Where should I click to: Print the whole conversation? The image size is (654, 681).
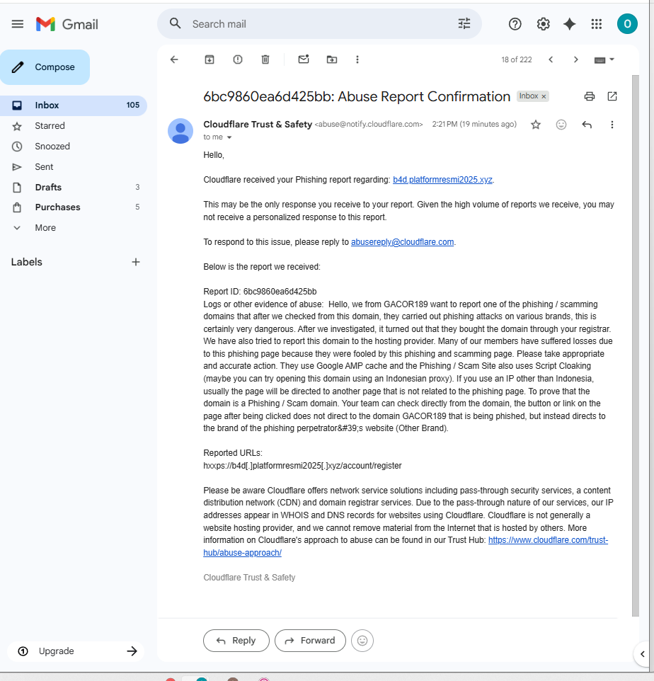(x=590, y=96)
